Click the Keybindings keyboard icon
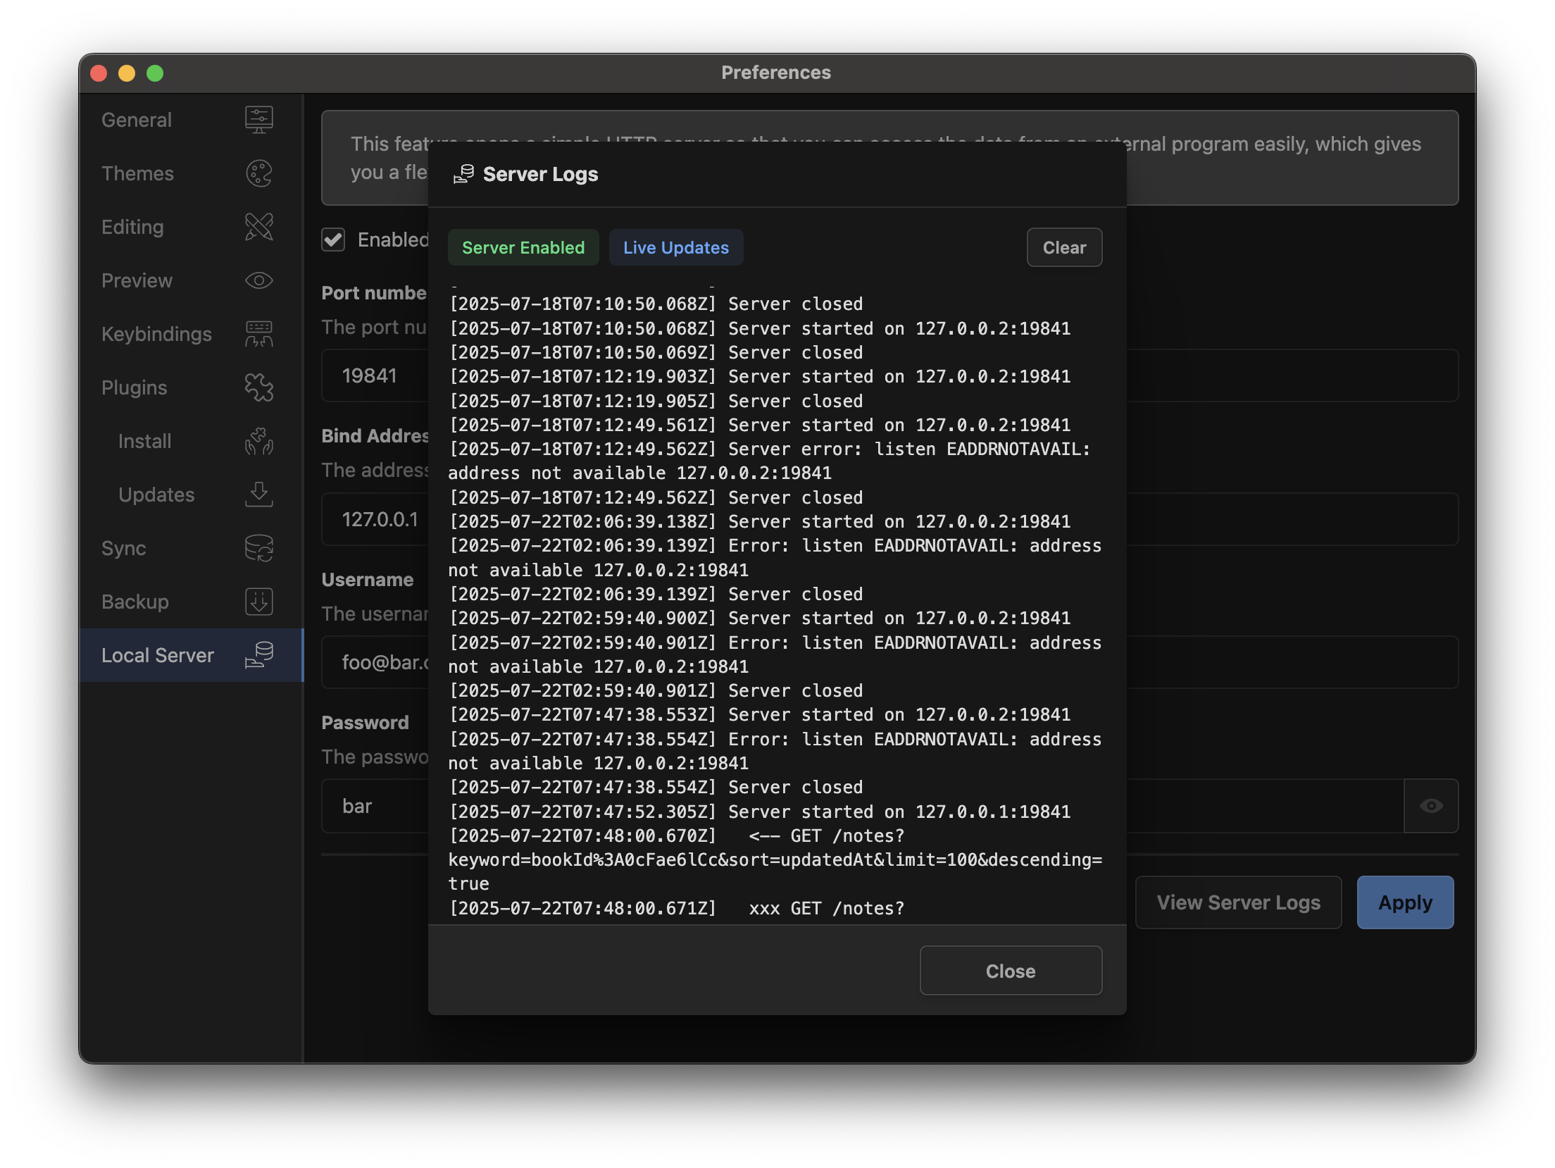The image size is (1555, 1168). pos(258,334)
